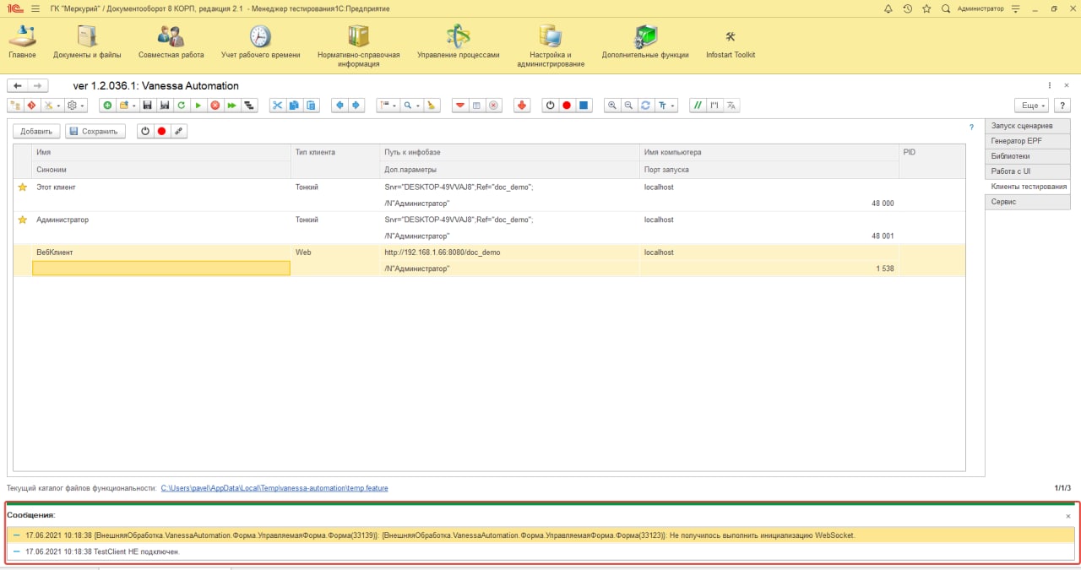1081x570 pixels.
Task: Click the red record circle beside Сохранить
Action: (161, 131)
